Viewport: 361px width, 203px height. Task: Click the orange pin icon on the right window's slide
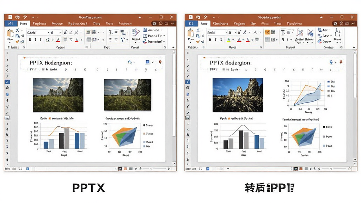click(341, 62)
